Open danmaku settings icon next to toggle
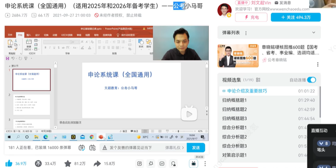 click(x=92, y=148)
